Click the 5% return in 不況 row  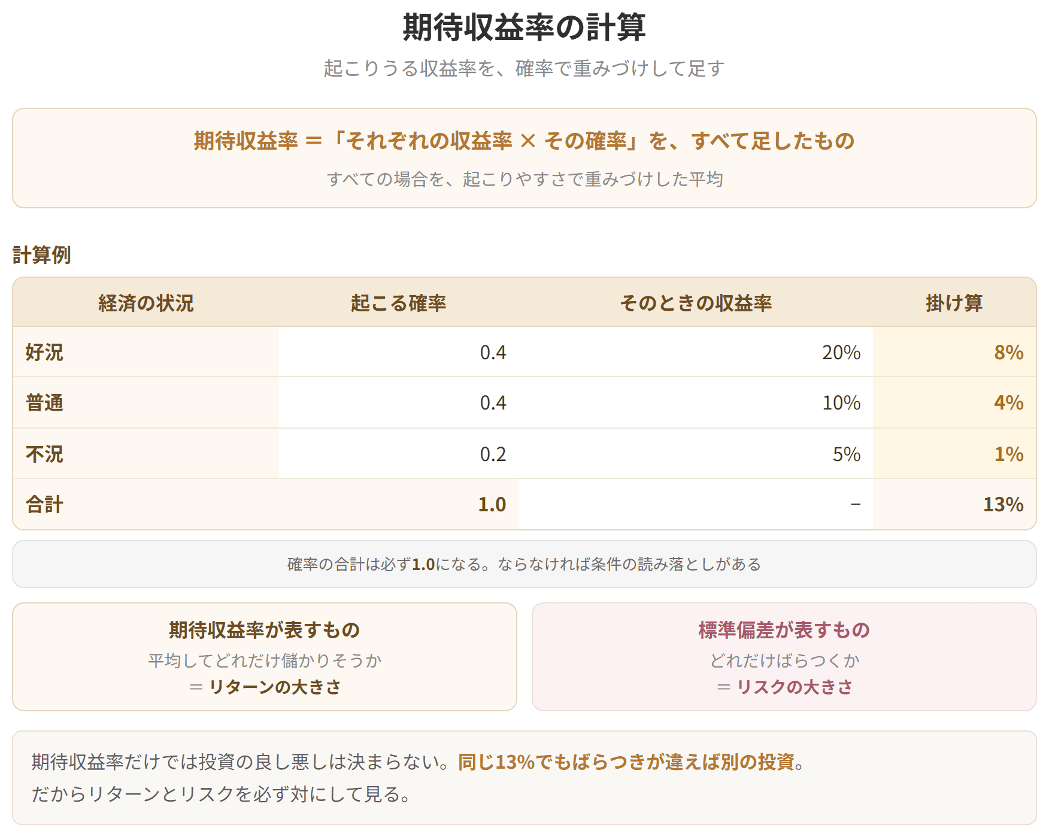[x=847, y=454]
